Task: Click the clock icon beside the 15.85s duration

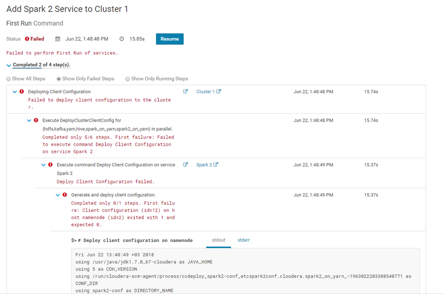Action: [x=122, y=39]
